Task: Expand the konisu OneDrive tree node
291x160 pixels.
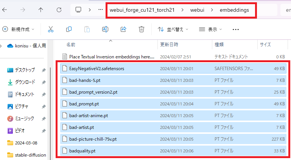Action: tap(1, 46)
